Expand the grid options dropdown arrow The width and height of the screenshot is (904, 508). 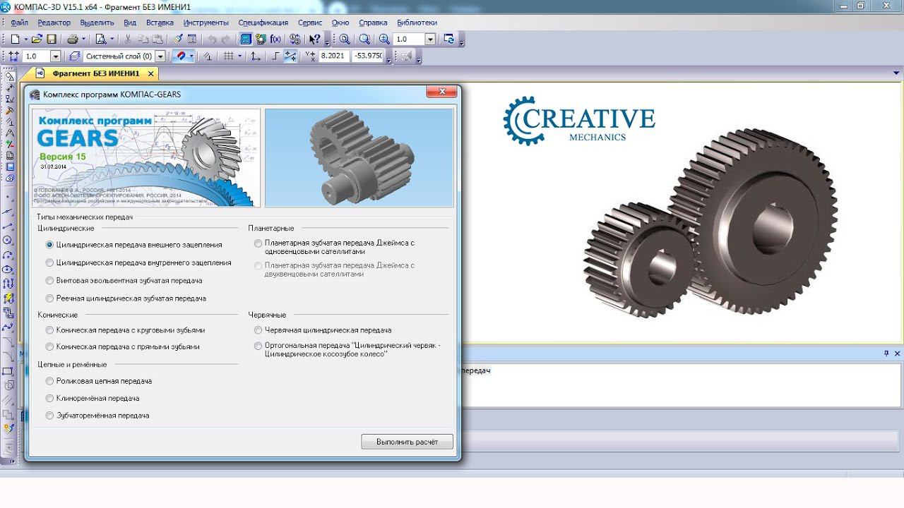tap(239, 56)
